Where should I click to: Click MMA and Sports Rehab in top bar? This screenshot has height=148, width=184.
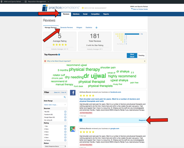[13, 2]
